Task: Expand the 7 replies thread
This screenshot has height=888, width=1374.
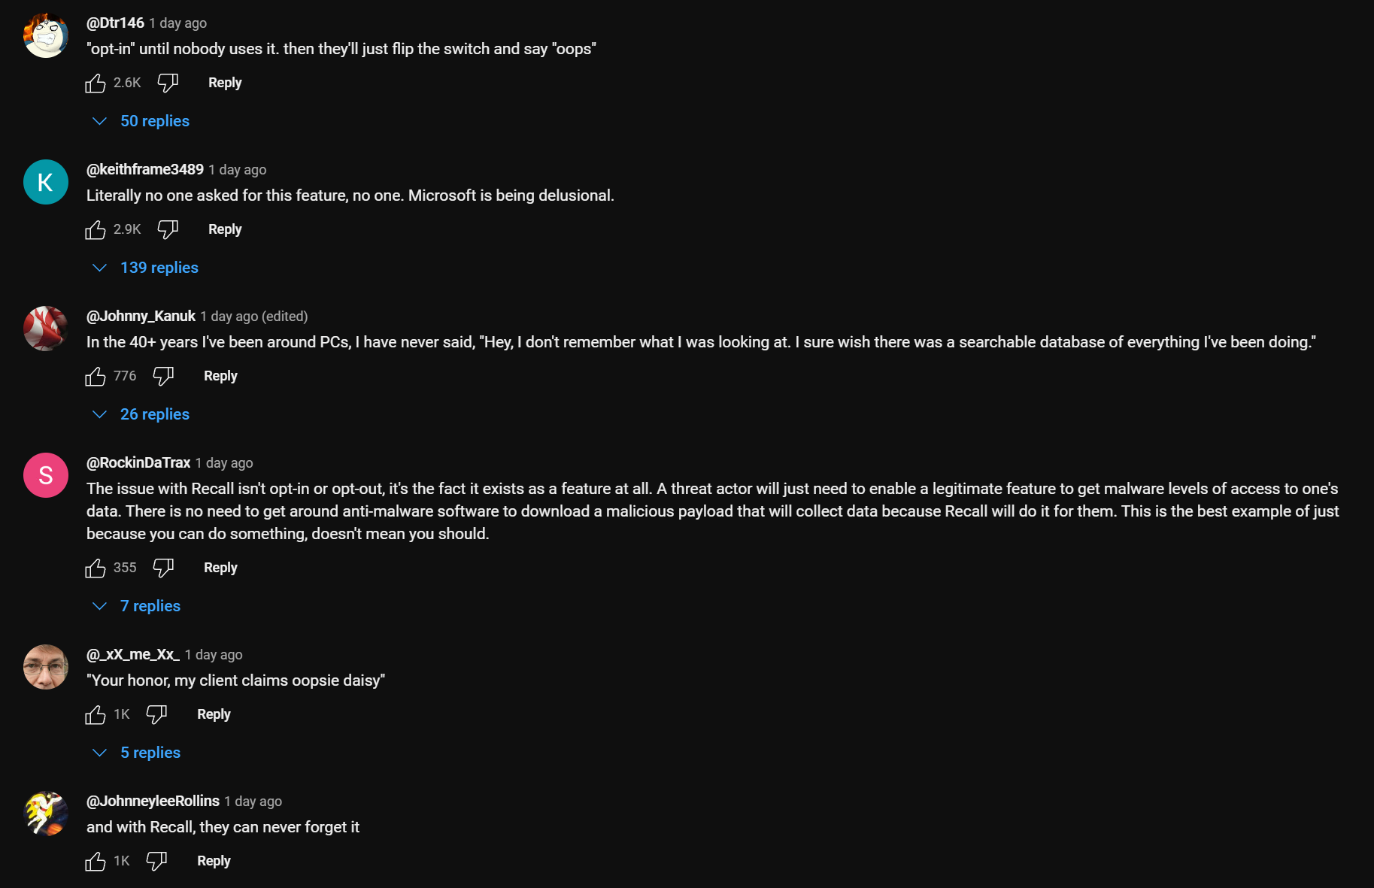Action: click(x=150, y=606)
